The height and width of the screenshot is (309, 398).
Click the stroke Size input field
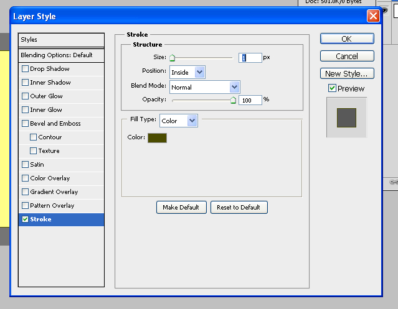coord(250,57)
